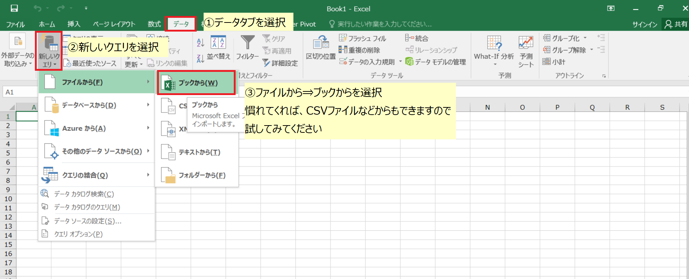The image size is (689, 279).
Task: Choose フォルダーから(F) submenu item
Action: [x=197, y=175]
